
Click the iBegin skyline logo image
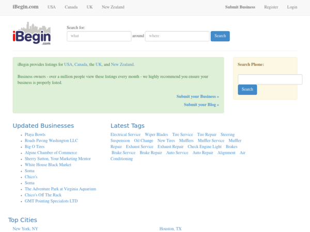point(32,34)
